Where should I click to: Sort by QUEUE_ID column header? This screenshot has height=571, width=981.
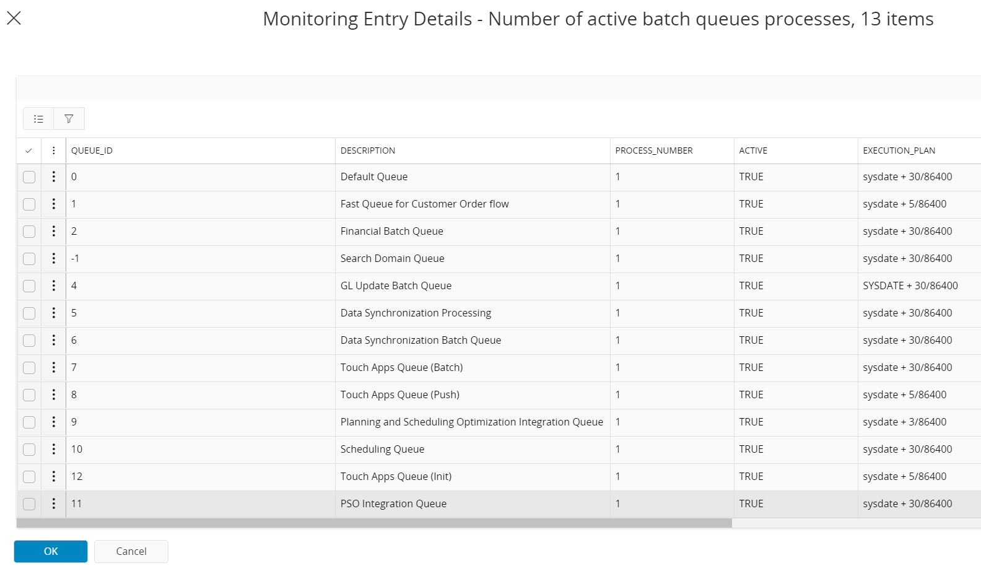[x=92, y=150]
